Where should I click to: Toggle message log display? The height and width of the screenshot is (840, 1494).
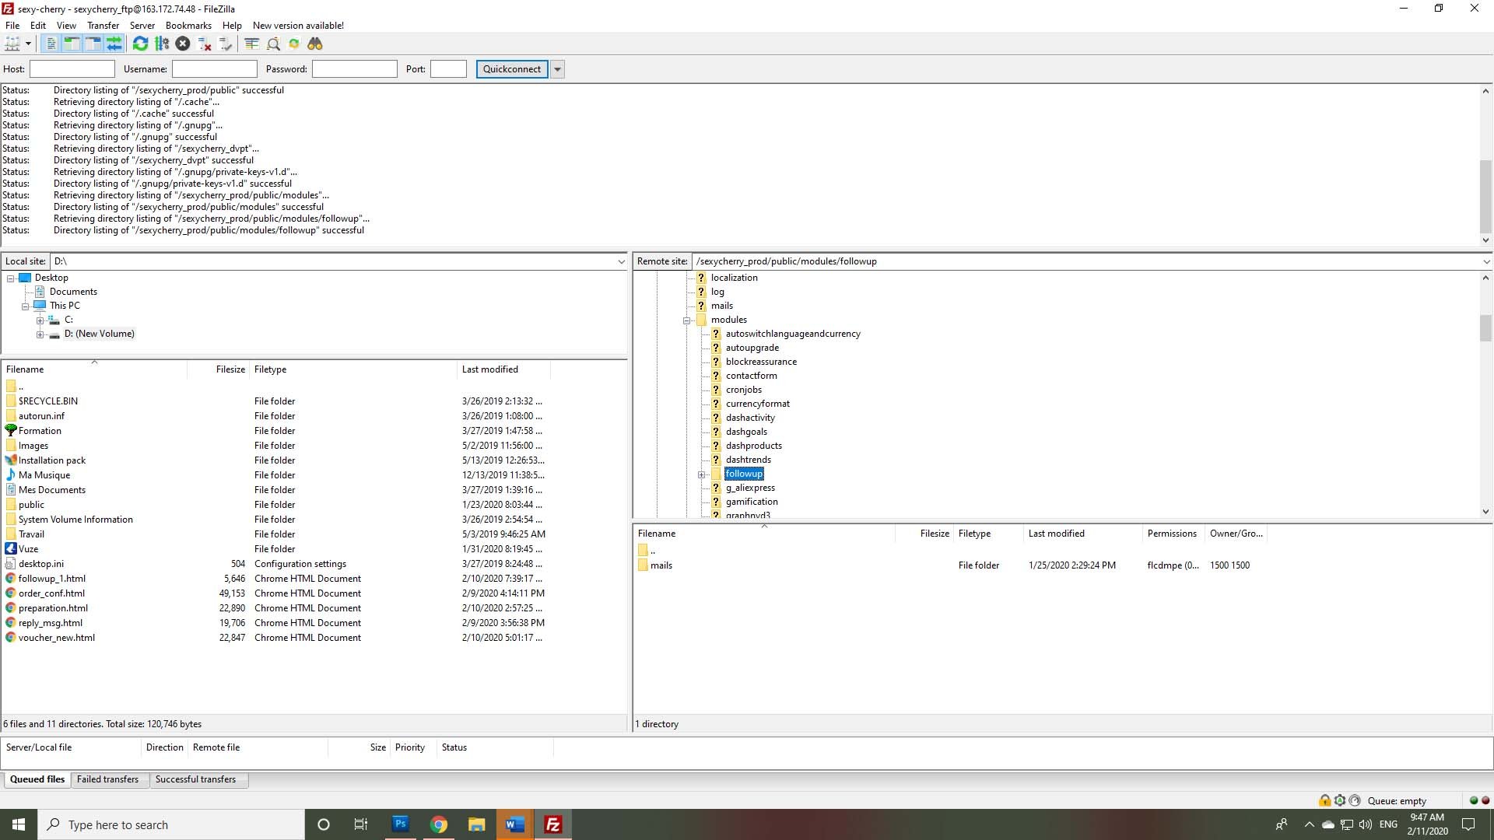click(x=51, y=44)
